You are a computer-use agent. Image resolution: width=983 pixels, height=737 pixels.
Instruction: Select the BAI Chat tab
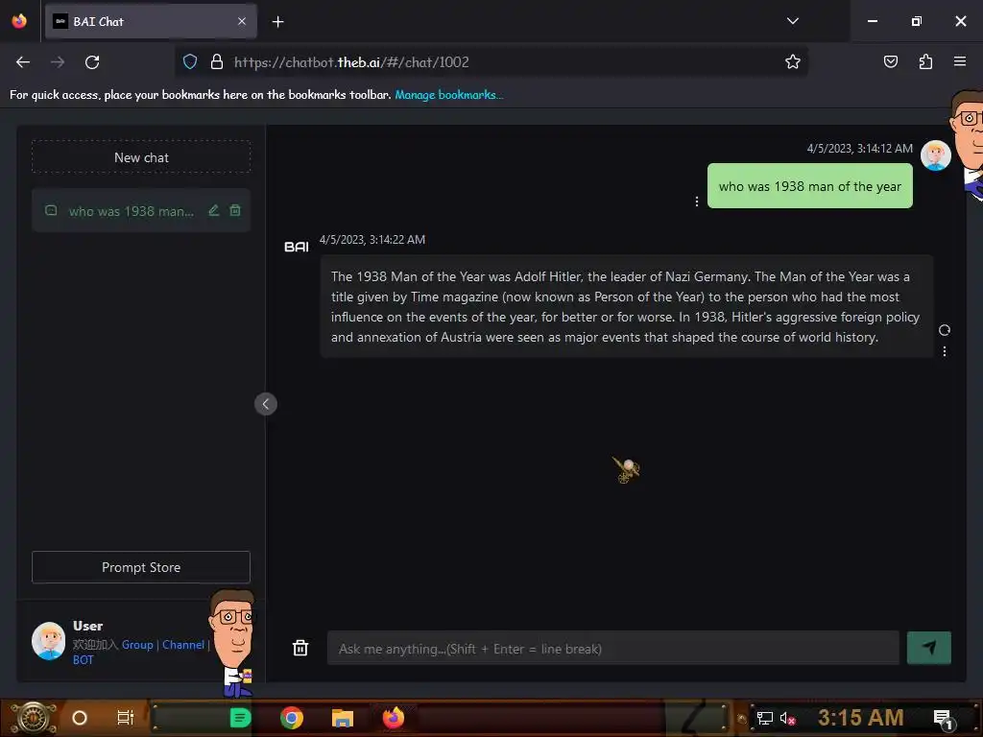click(x=151, y=21)
